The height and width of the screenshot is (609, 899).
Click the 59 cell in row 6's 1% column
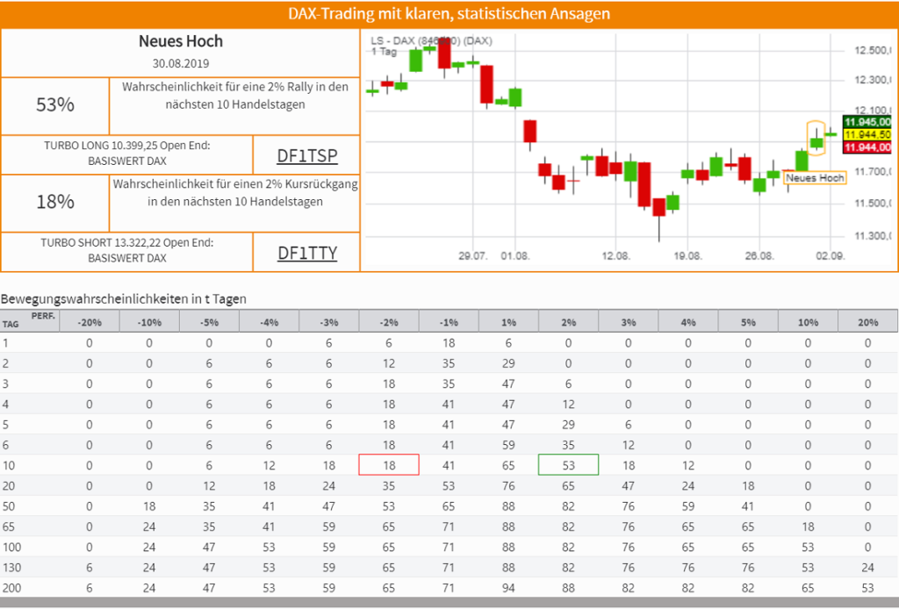508,445
